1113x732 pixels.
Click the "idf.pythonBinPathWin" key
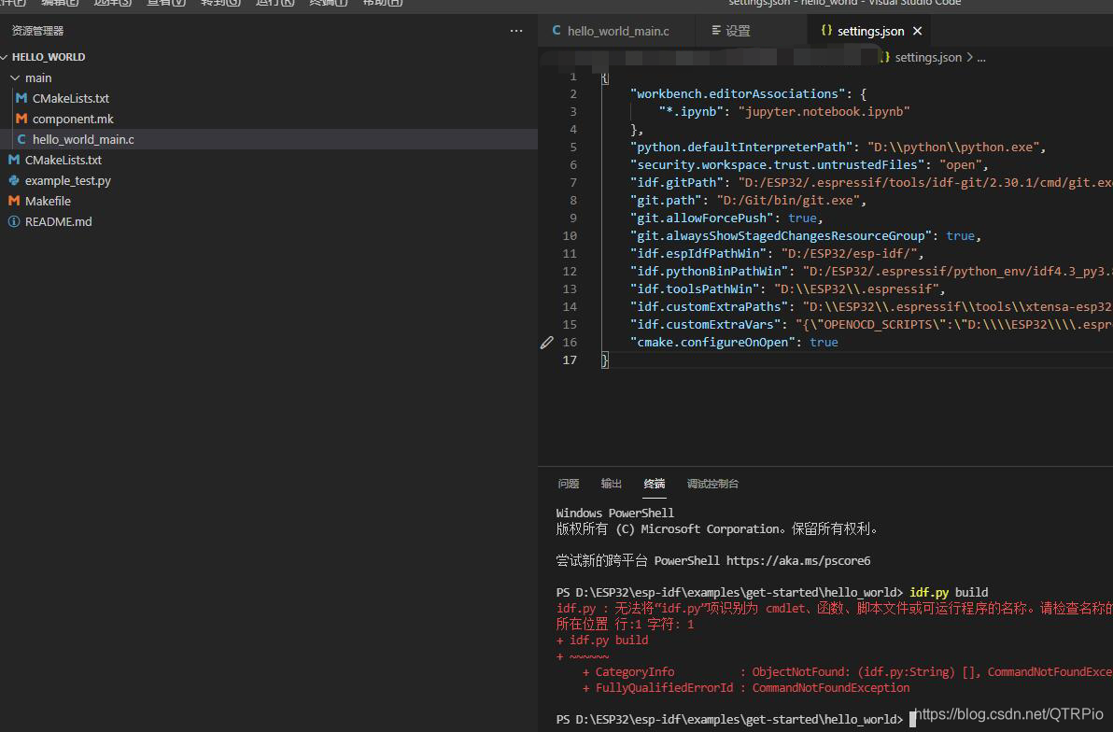[x=709, y=271]
